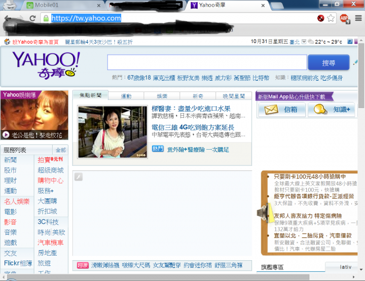Screen dimensions: 365x281
Task: Open 超級商城 in the service list
Action: tap(51, 170)
